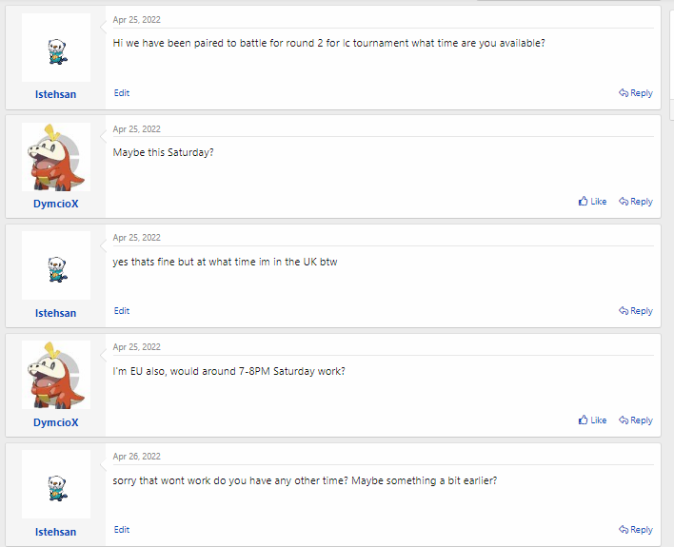Edit the "Maybe something a bit earlier?" post
The height and width of the screenshot is (547, 674).
point(122,530)
